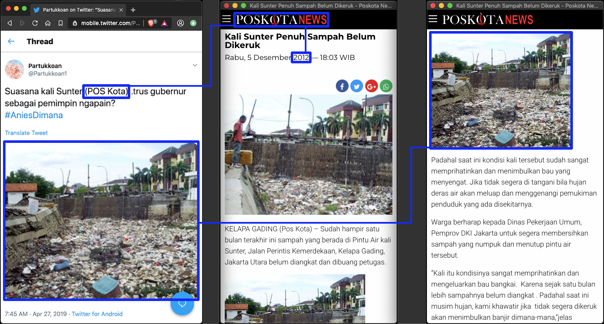Go to the browser home page
This screenshot has width=604, height=324.
pos(48,23)
